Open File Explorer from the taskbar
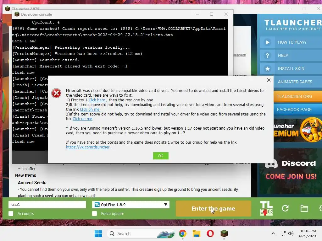This screenshot has width=322, height=241. click(196, 233)
